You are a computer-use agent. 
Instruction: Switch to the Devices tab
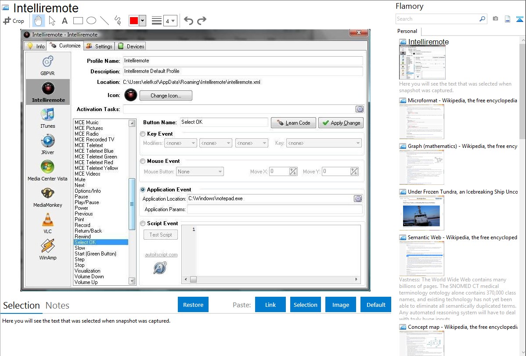pyautogui.click(x=131, y=46)
